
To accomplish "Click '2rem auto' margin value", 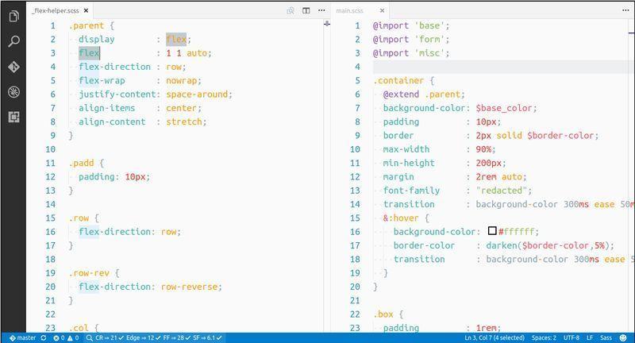I will click(499, 177).
